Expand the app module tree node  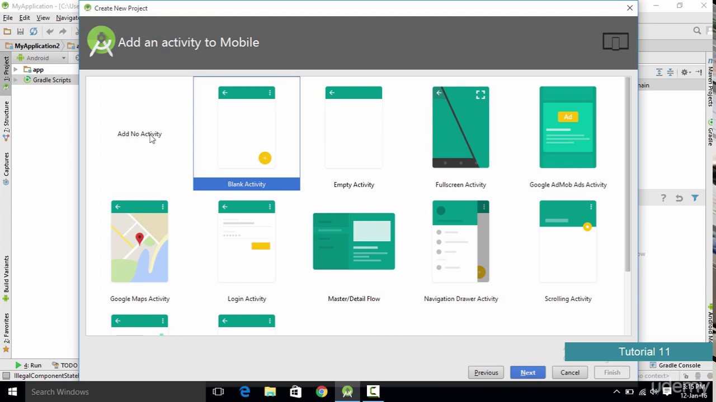[16, 70]
